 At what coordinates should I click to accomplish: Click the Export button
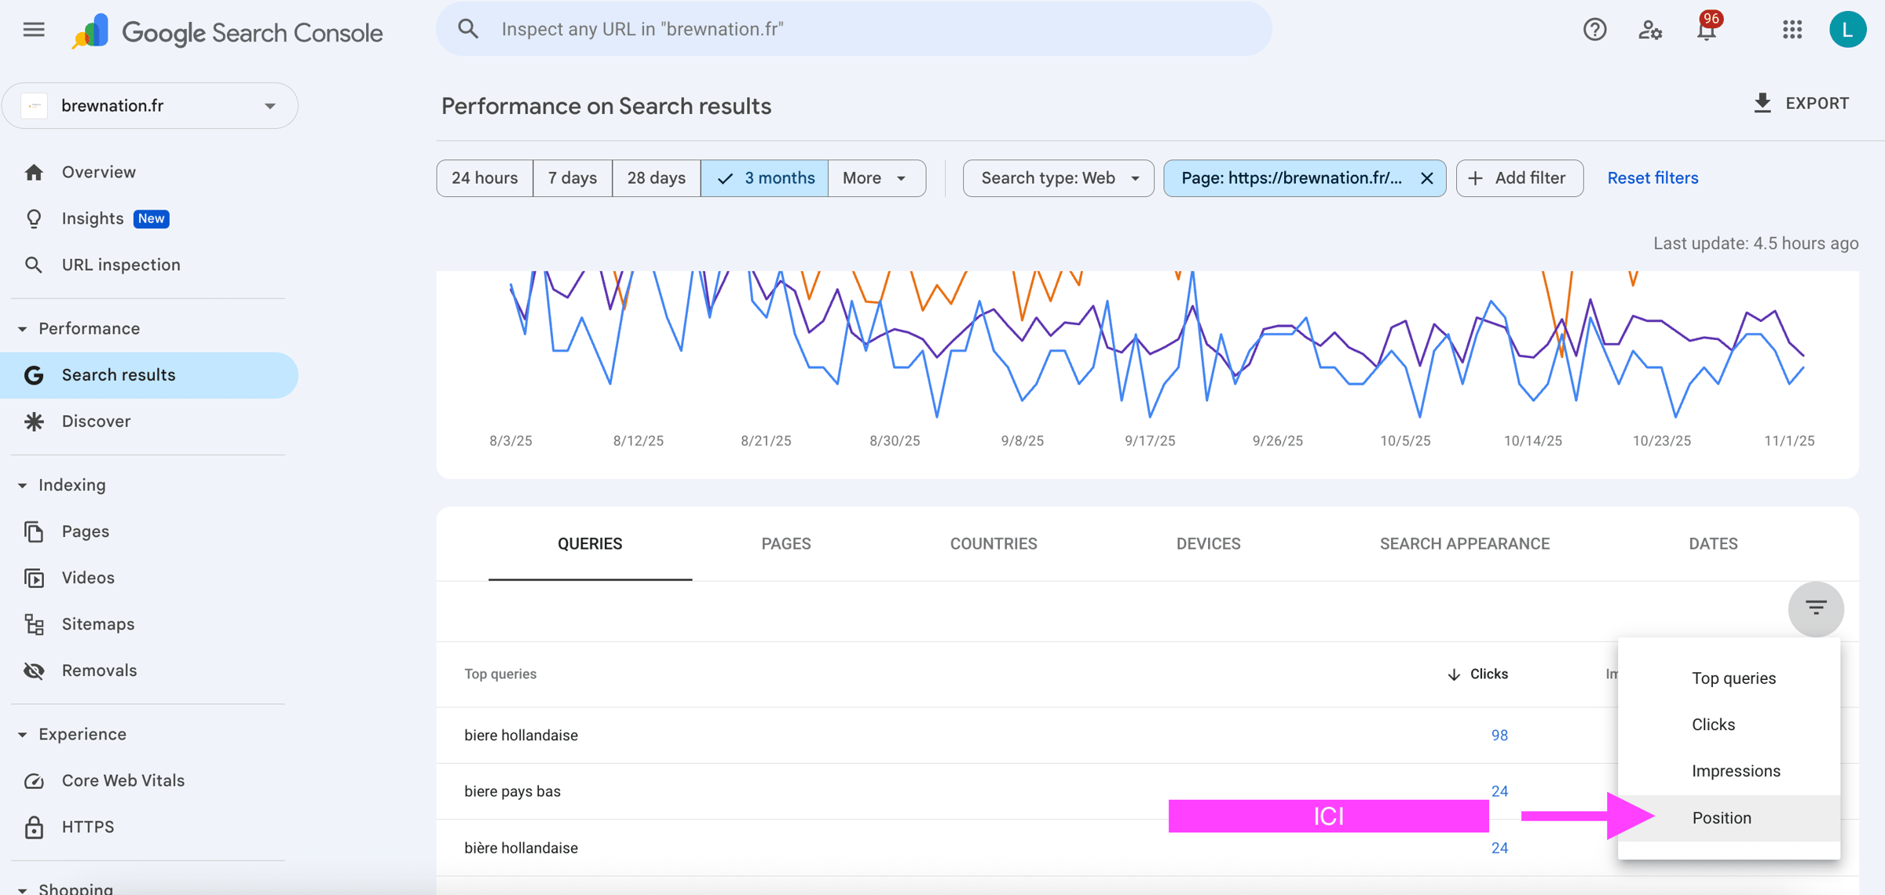click(x=1802, y=104)
